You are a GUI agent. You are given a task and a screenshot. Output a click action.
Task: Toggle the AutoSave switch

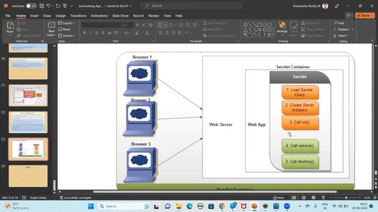[31, 6]
